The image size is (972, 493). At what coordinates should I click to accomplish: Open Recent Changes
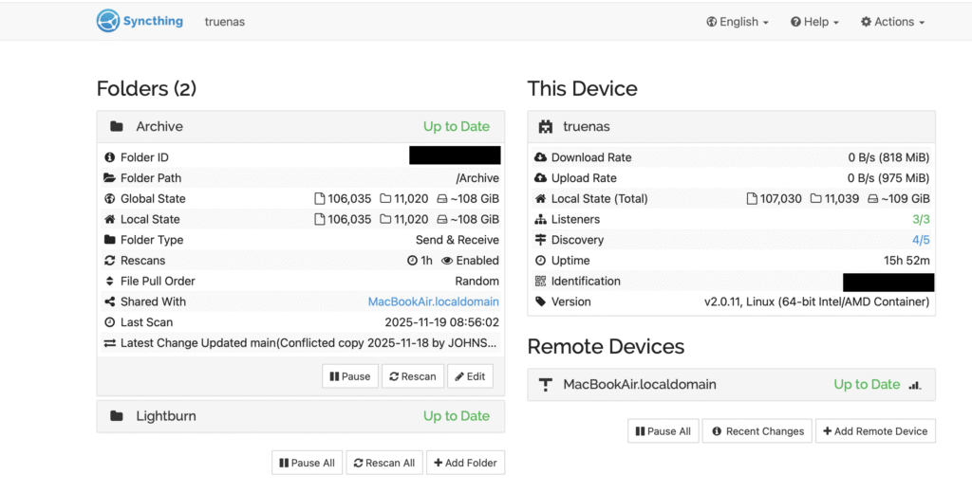(757, 431)
